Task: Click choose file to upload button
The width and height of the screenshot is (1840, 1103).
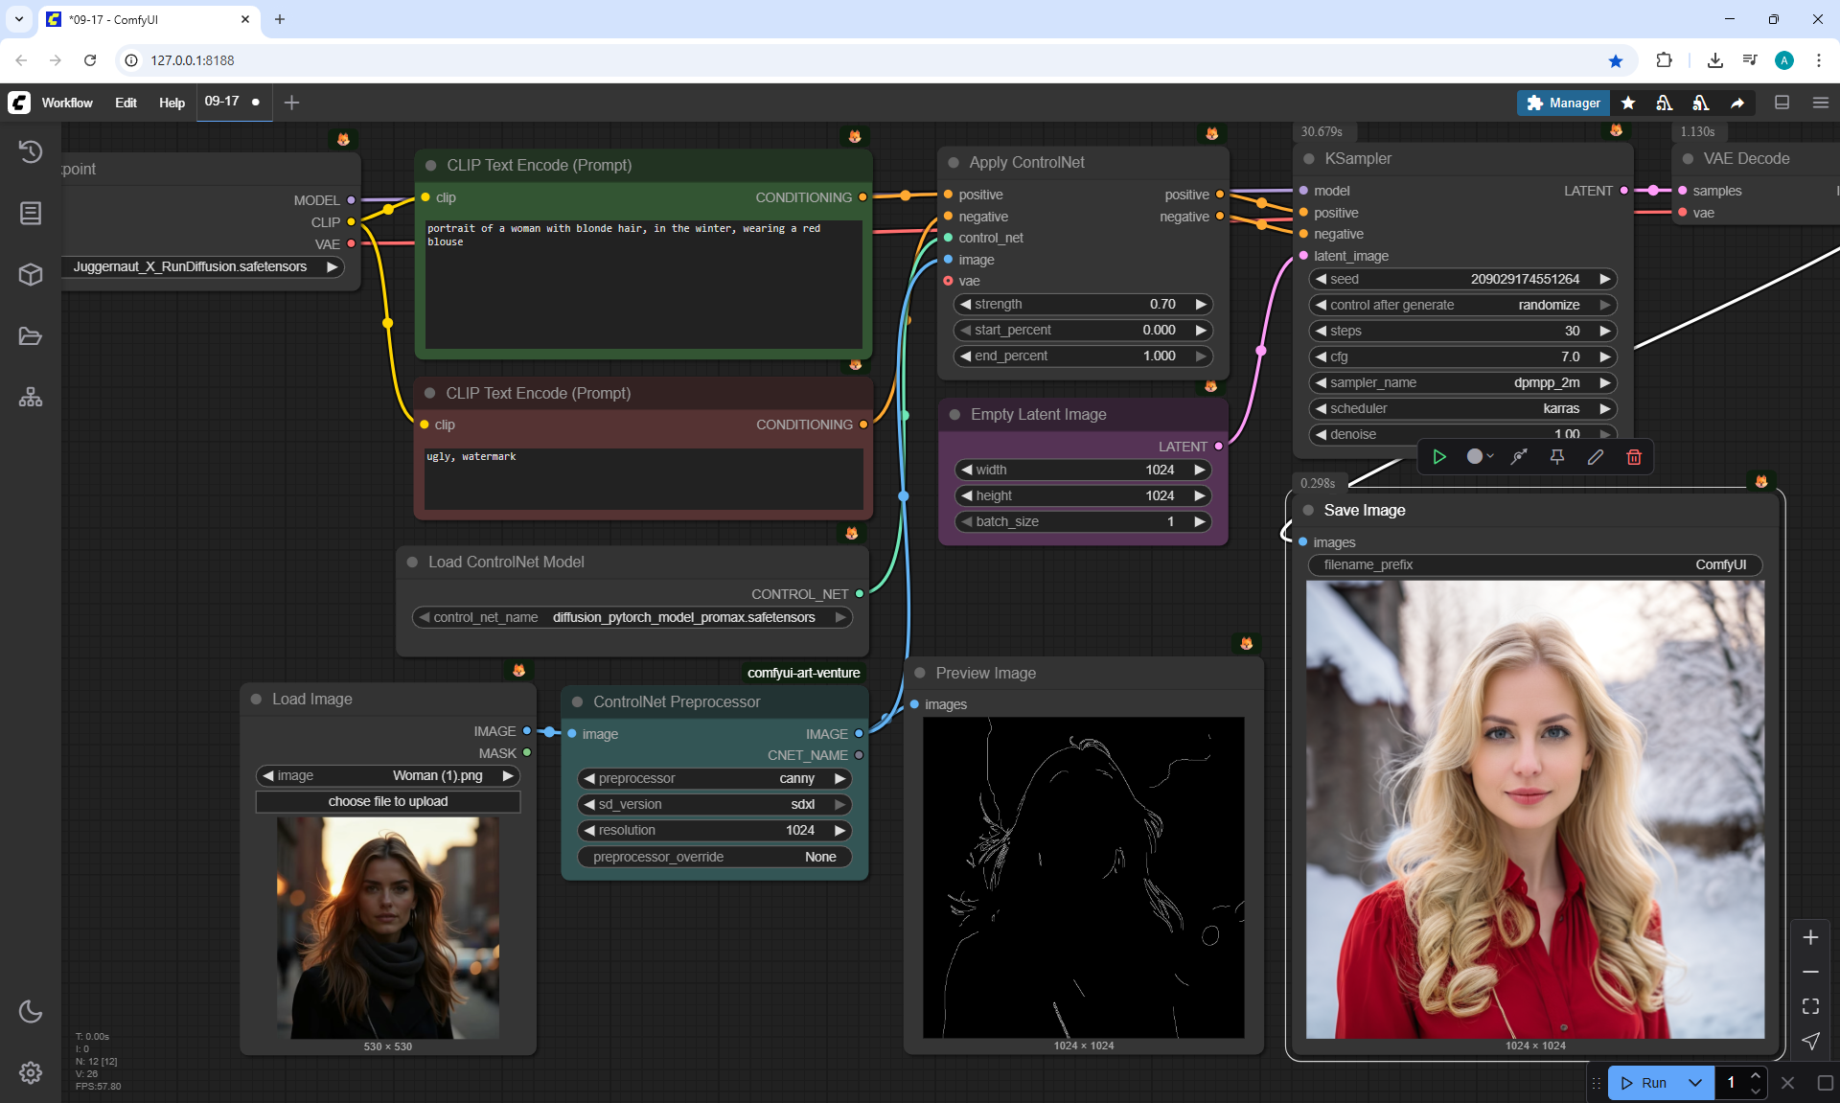Action: click(x=387, y=801)
